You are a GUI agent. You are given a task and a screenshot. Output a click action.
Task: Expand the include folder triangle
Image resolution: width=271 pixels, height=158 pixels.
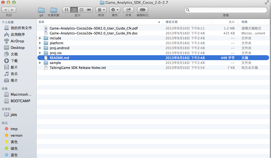[40, 38]
